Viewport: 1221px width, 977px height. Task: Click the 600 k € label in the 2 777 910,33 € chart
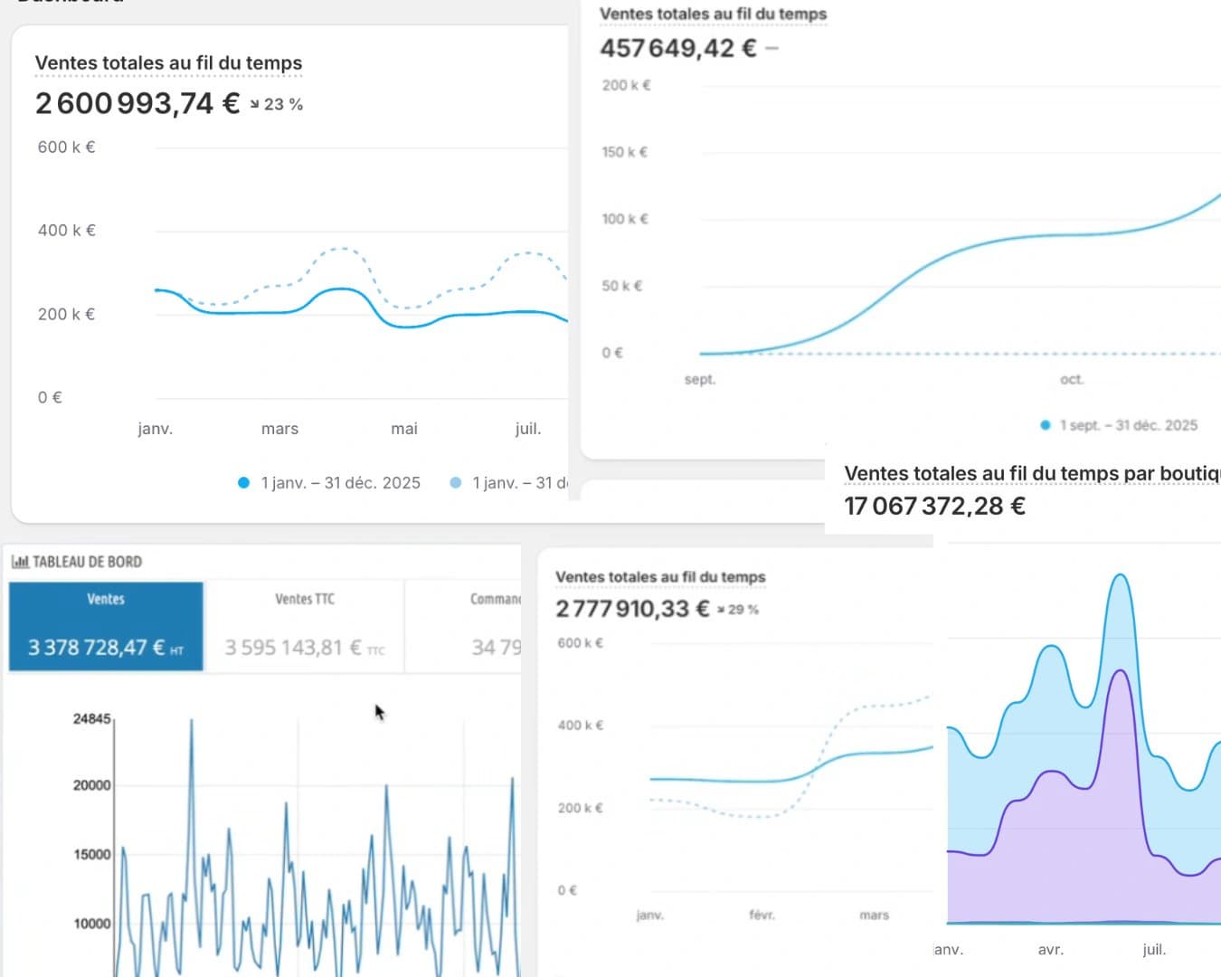click(x=580, y=643)
